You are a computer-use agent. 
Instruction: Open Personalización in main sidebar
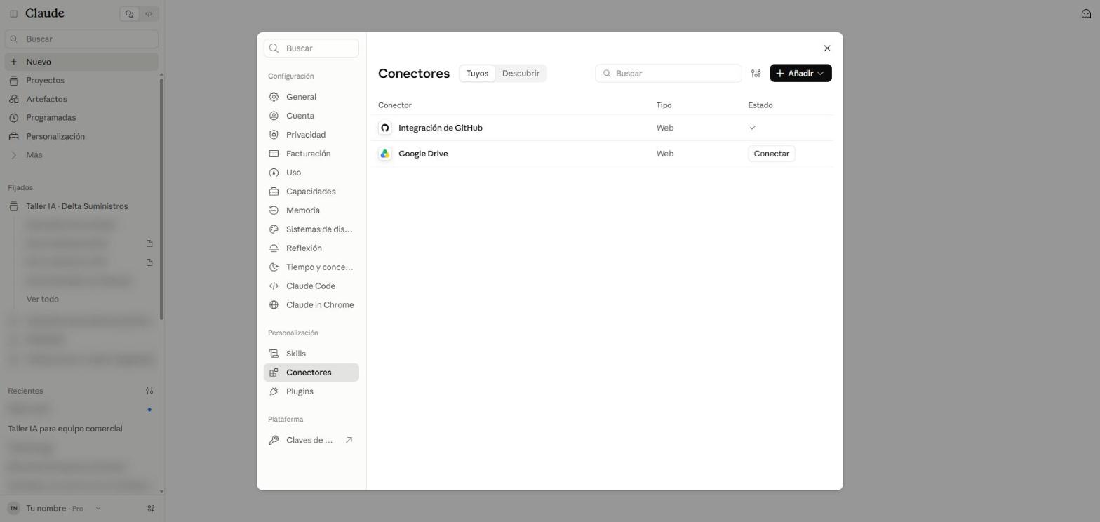click(81, 136)
